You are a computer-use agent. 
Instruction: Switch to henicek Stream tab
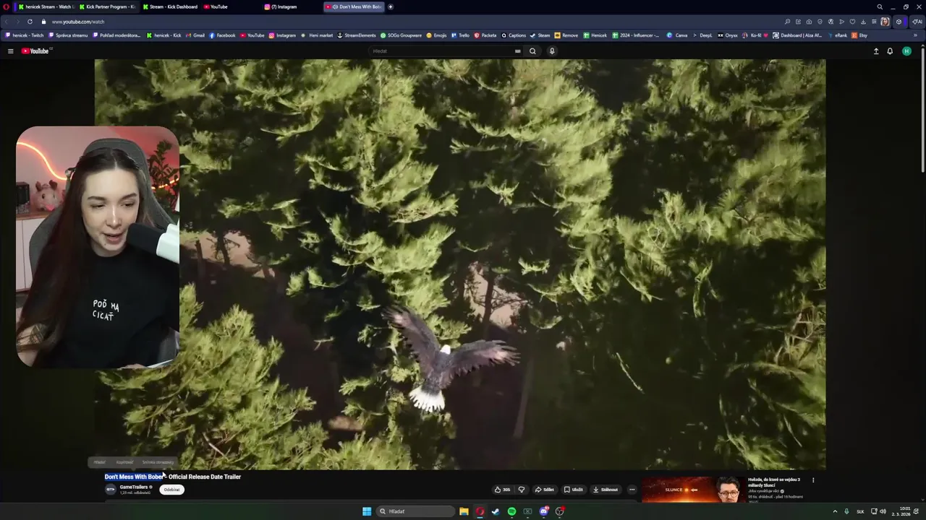click(x=46, y=6)
